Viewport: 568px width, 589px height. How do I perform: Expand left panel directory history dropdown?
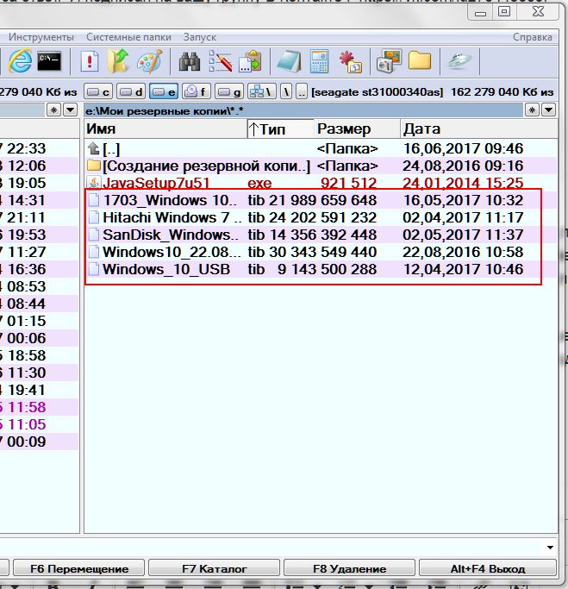(70, 110)
